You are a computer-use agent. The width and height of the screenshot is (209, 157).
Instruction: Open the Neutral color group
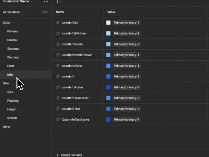[12, 40]
